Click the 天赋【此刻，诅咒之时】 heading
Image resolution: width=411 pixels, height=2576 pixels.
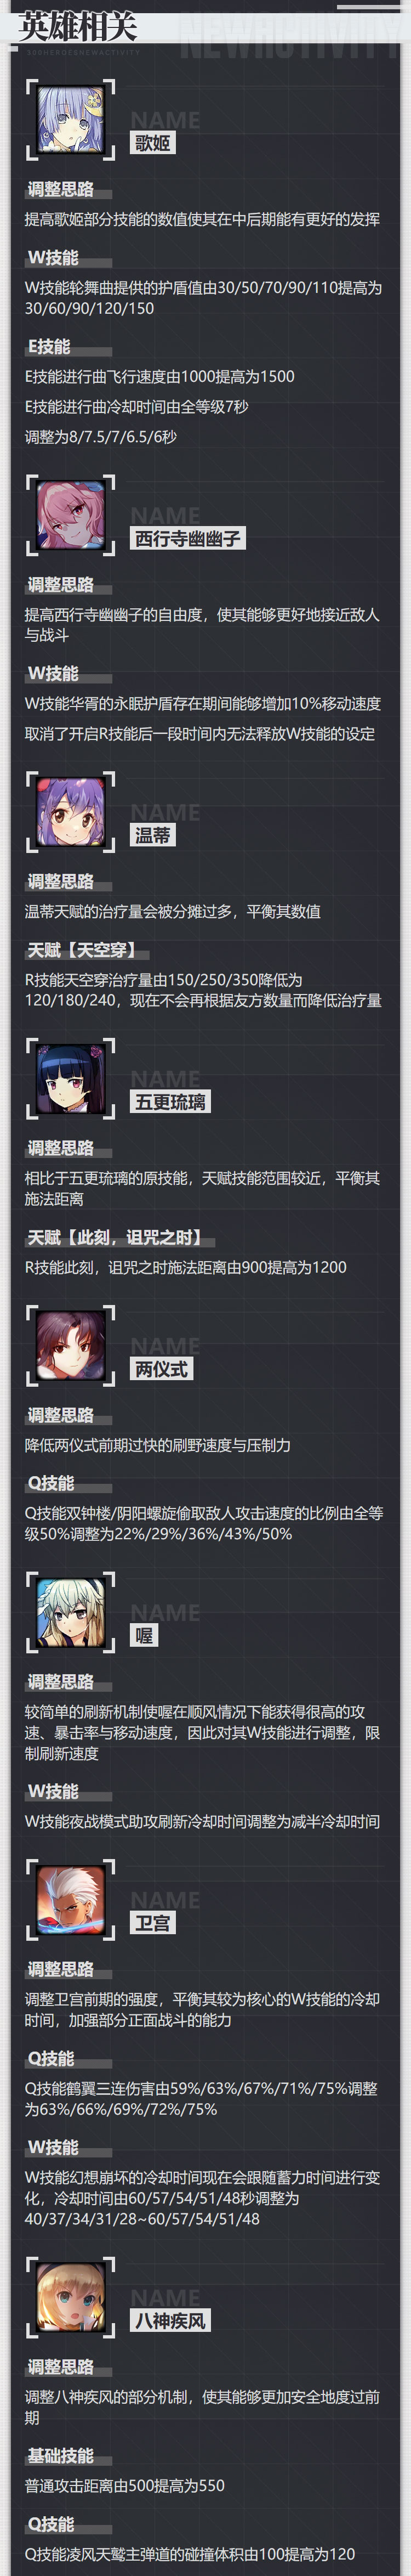tap(117, 1237)
